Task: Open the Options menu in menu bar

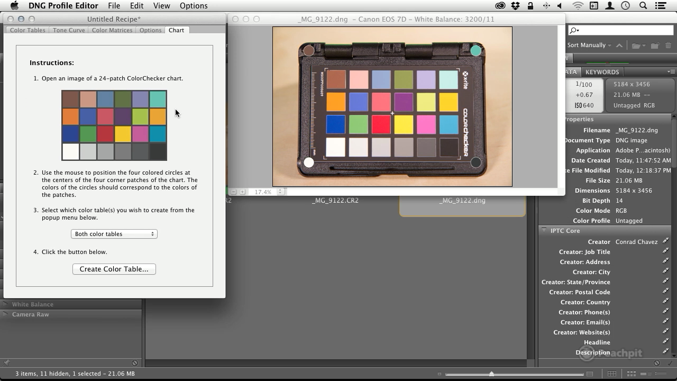Action: 194,6
